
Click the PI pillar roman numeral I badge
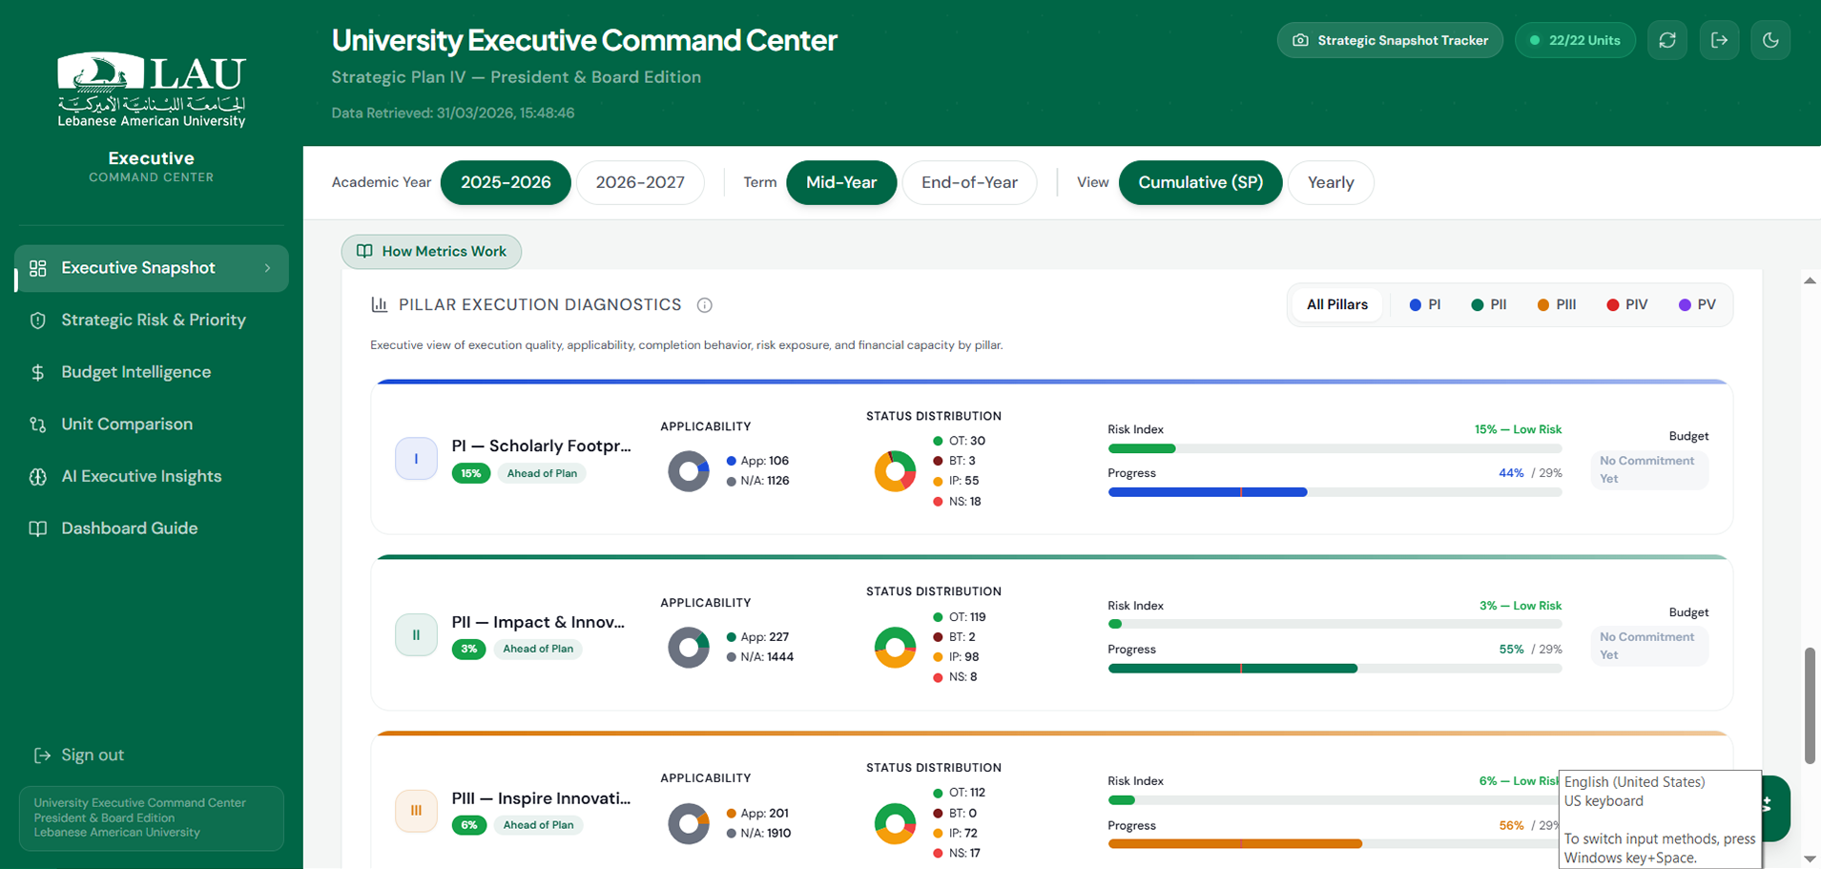point(416,459)
